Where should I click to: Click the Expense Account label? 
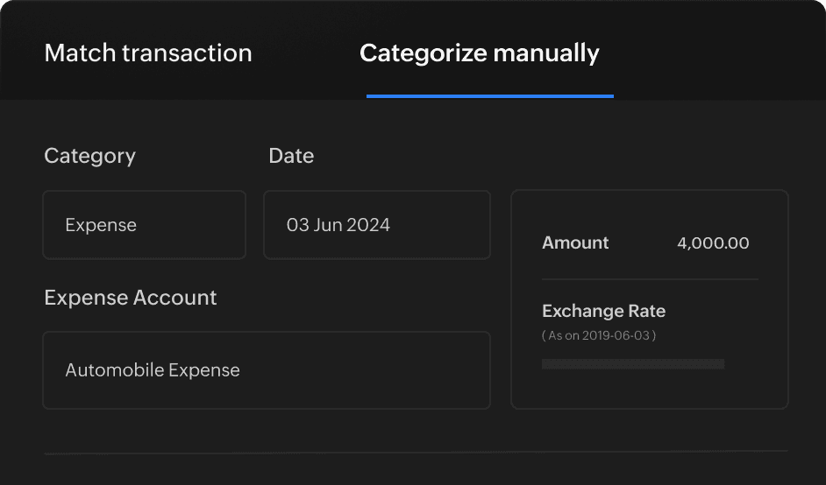coord(130,298)
